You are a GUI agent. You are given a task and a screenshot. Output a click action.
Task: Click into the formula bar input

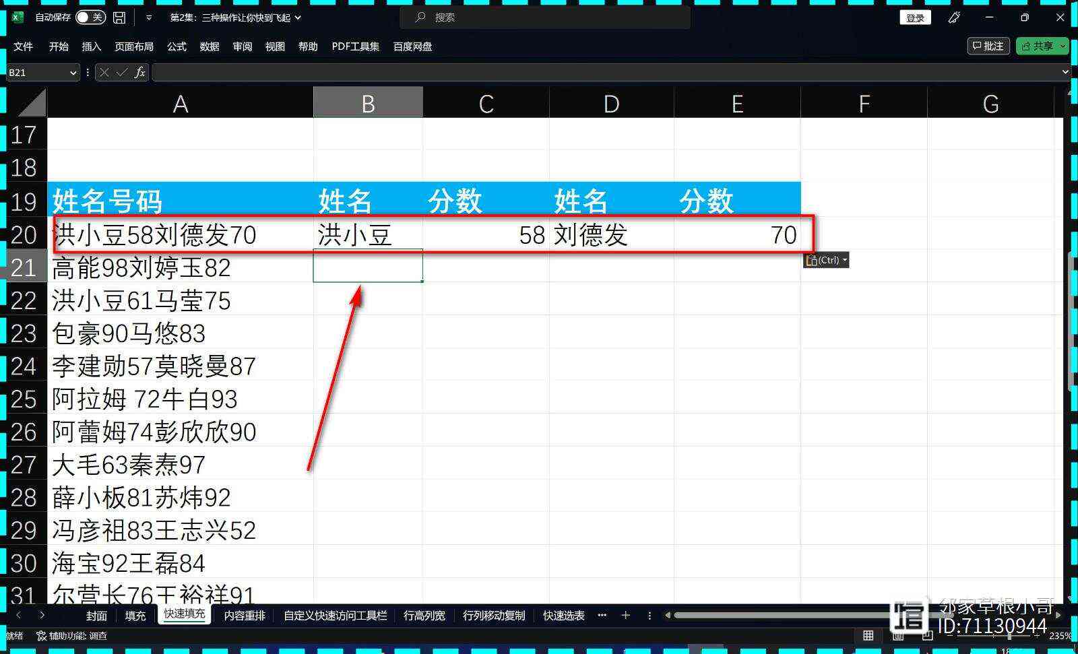point(605,72)
